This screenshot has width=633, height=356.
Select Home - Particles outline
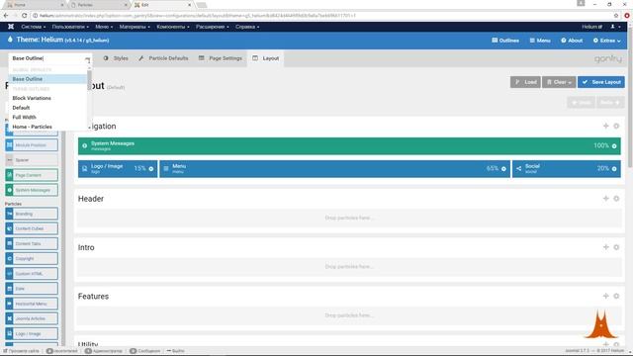(47, 127)
